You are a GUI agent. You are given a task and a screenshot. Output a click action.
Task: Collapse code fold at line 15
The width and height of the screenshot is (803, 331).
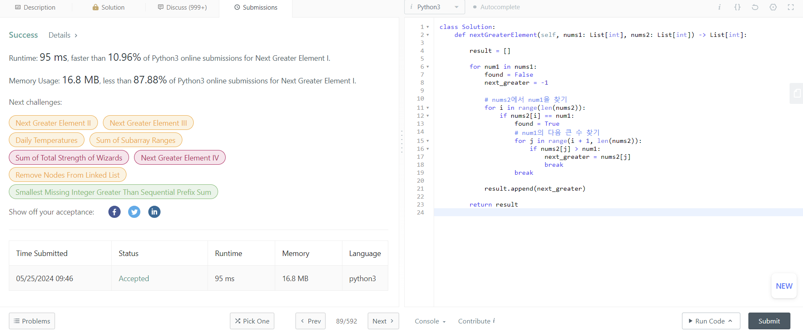tap(428, 141)
